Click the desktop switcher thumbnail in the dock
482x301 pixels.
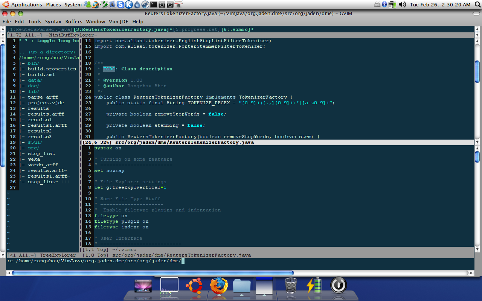[143, 286]
